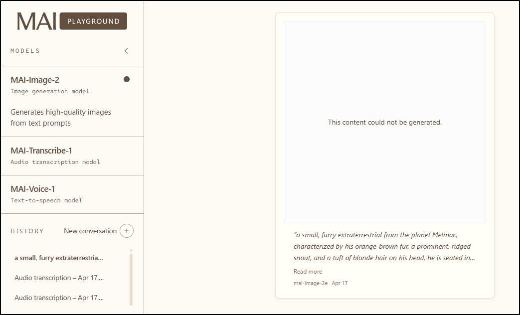
Task: Click the plus icon for new conversation
Action: click(x=127, y=231)
